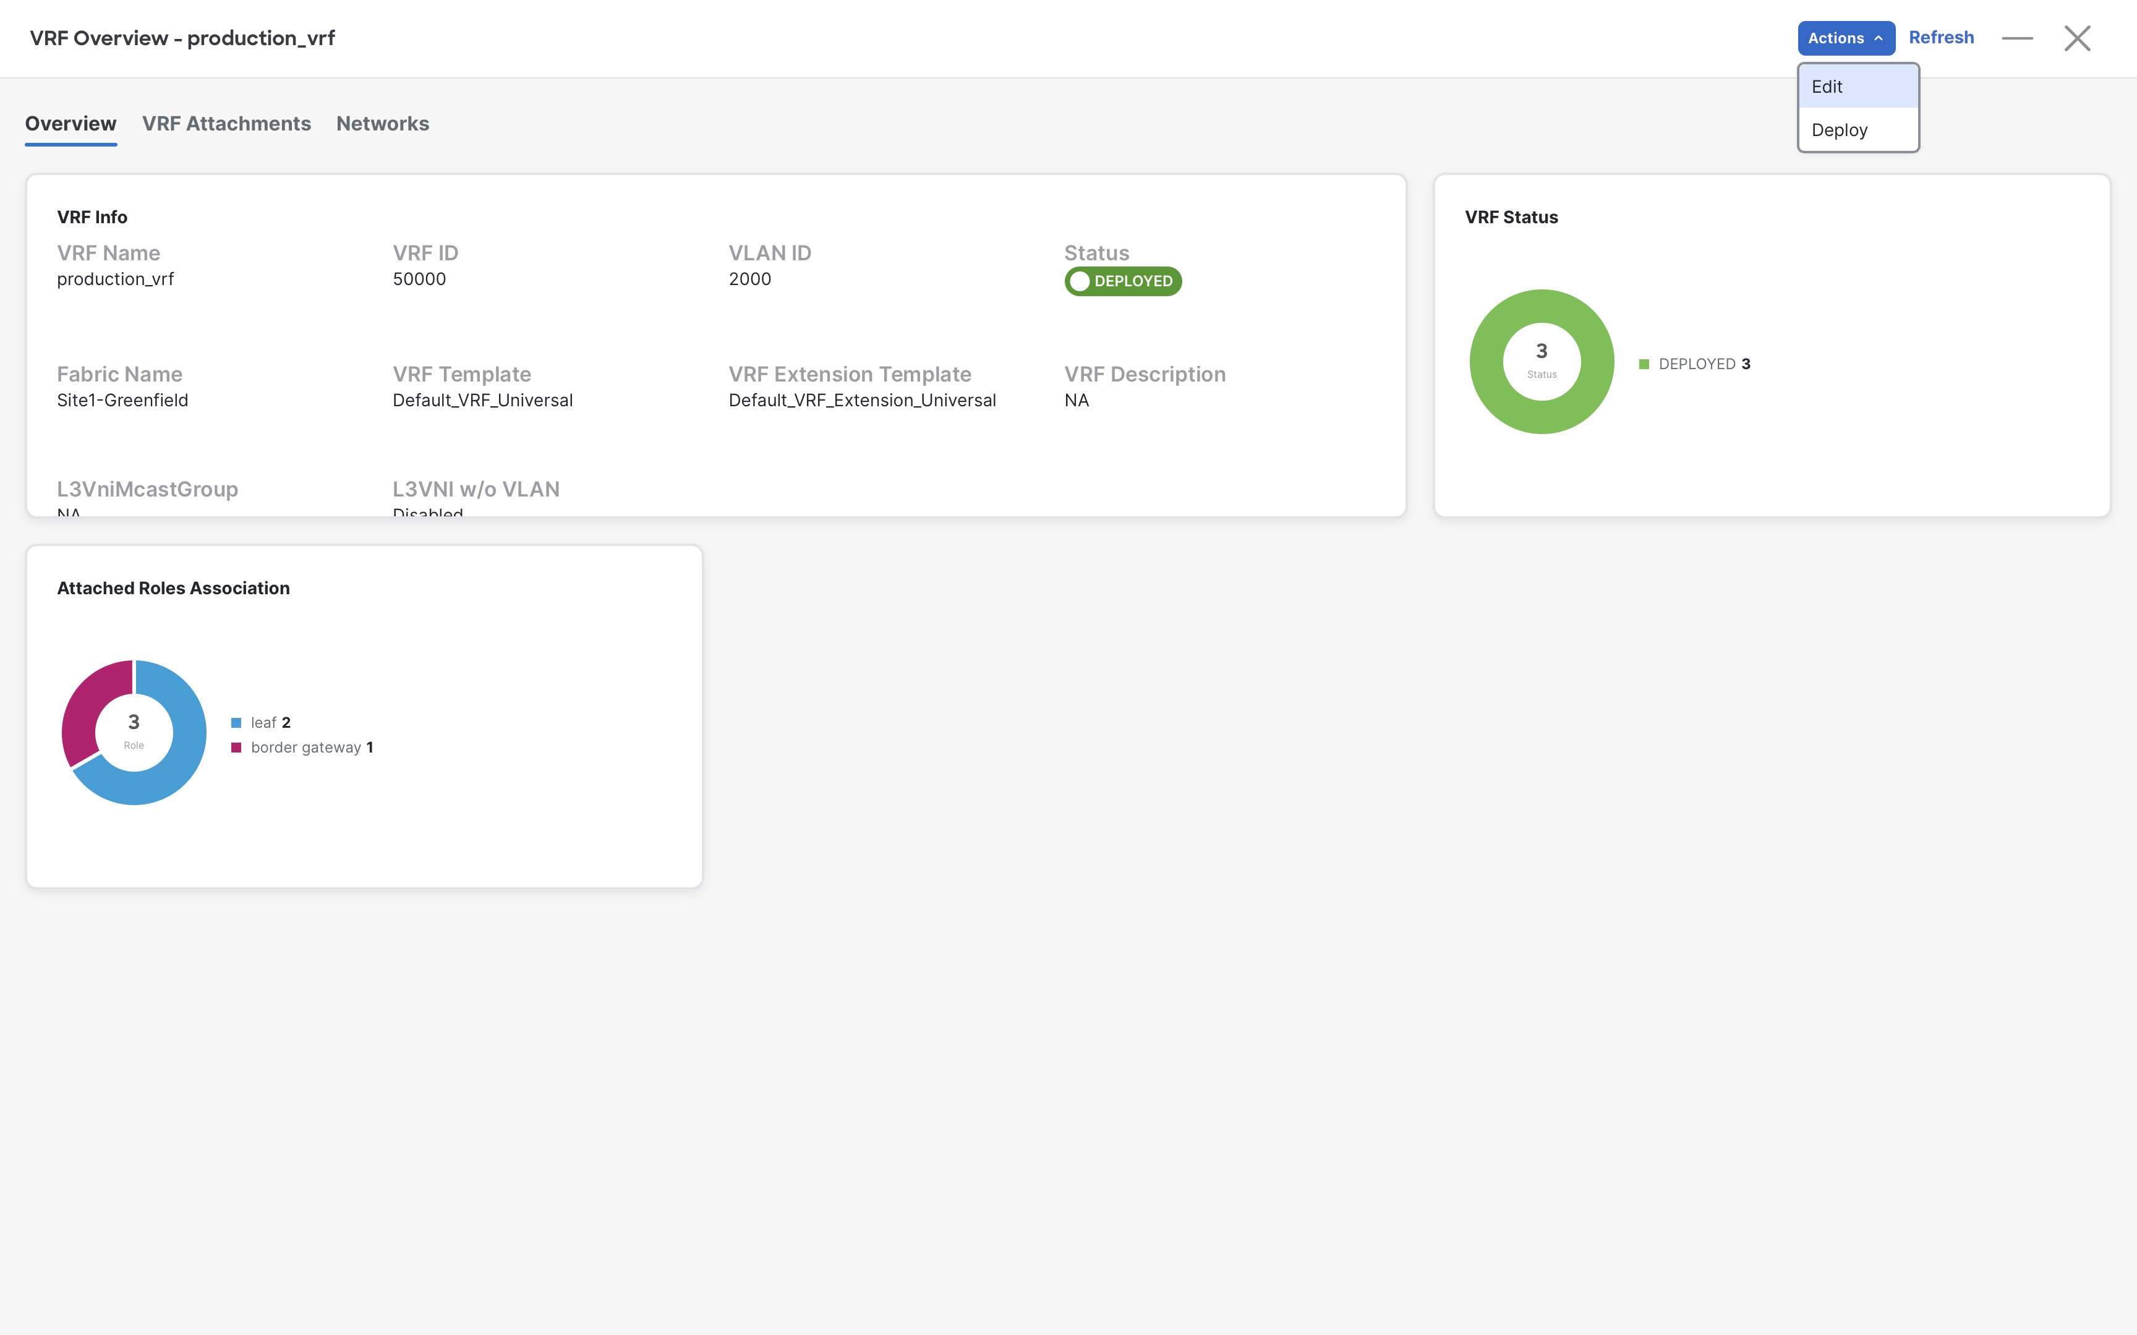2137x1335 pixels.
Task: Select Edit from the Actions menu
Action: tap(1858, 87)
